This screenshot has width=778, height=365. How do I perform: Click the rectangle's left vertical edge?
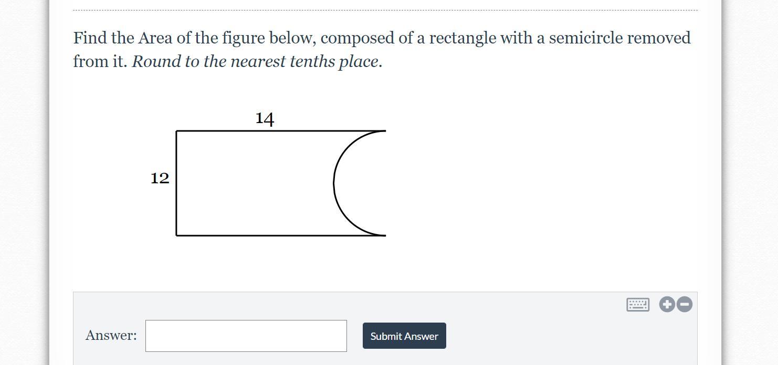pyautogui.click(x=176, y=183)
